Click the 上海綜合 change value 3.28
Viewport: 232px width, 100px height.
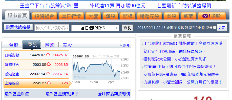[x=64, y=83]
